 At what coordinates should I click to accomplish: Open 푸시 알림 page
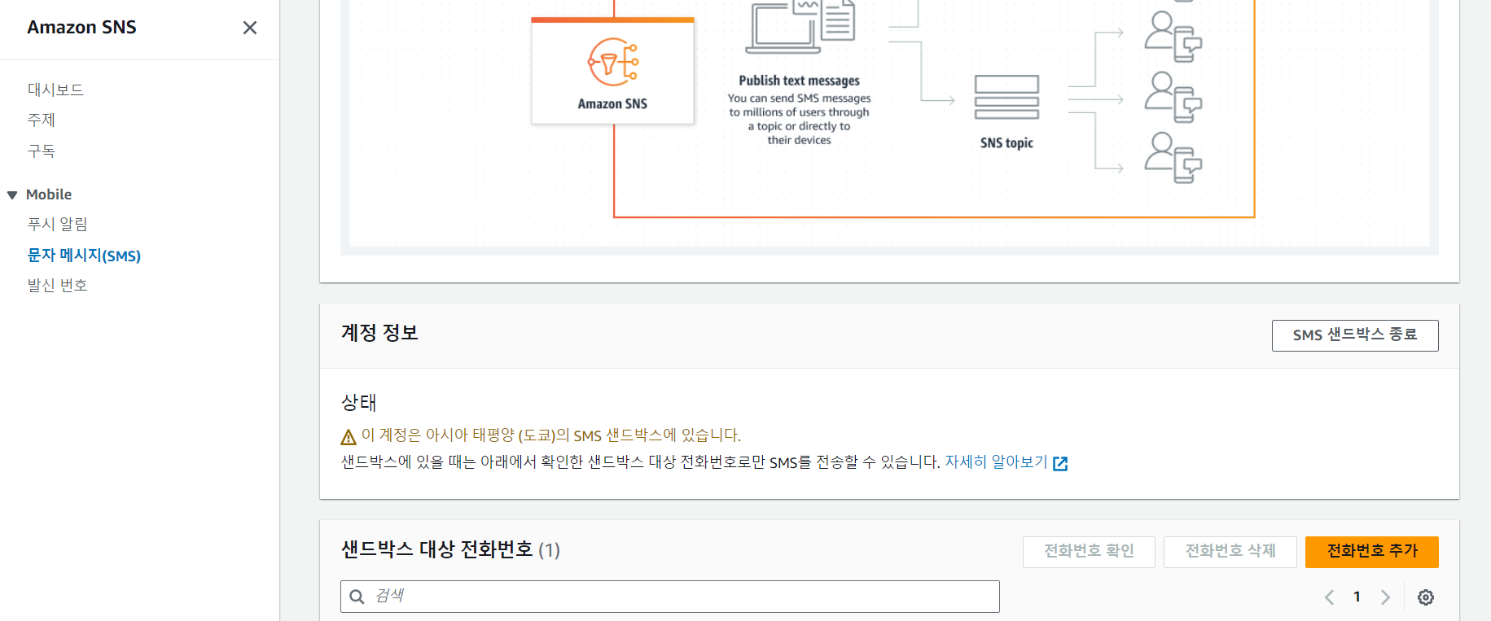57,224
